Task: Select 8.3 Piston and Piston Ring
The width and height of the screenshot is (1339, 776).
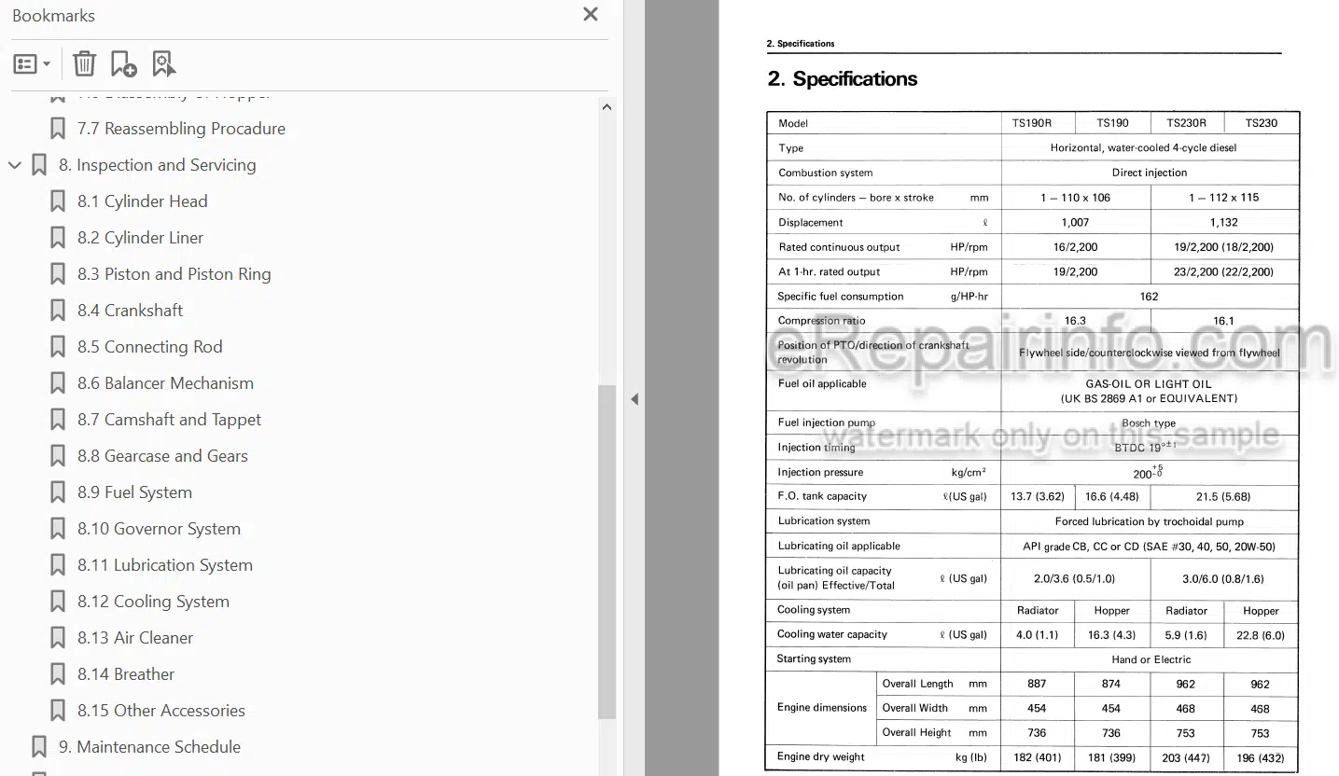Action: [x=174, y=274]
